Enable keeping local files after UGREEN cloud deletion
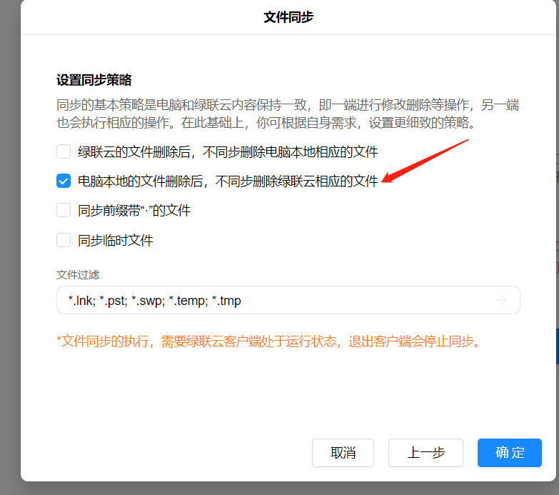The width and height of the screenshot is (559, 495). (x=64, y=151)
